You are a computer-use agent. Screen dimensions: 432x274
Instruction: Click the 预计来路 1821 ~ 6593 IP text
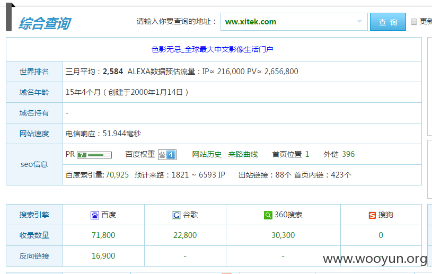pos(180,175)
